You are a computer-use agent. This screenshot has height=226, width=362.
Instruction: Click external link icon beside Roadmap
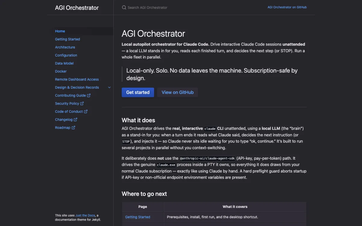(73, 127)
